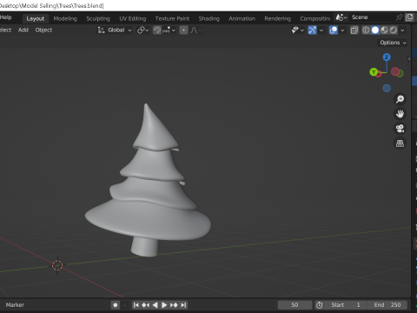Image resolution: width=417 pixels, height=313 pixels.
Task: Click the Start frame field
Action: pos(346,305)
